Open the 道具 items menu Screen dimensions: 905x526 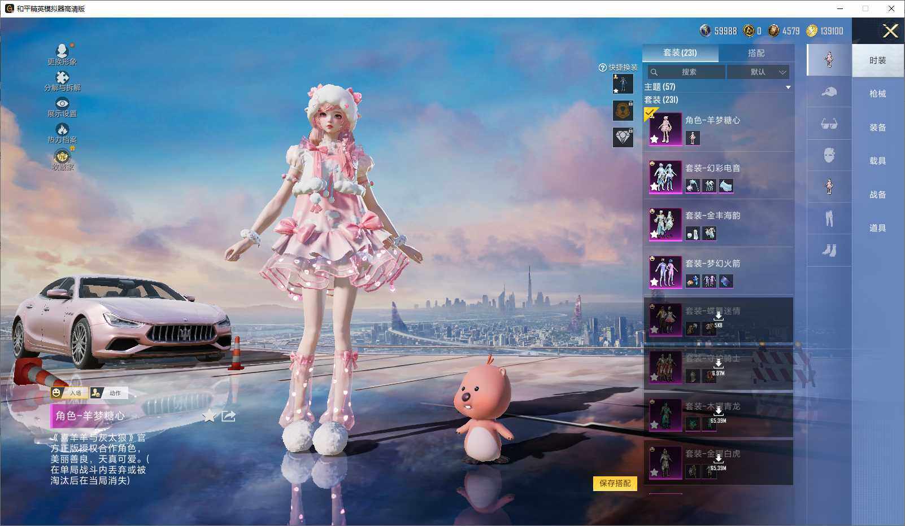click(x=878, y=228)
